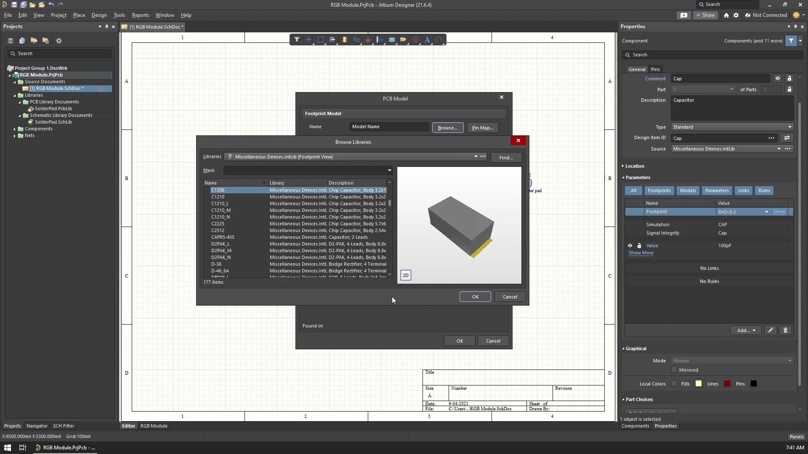Click the Pin Map... button in PCB Model
Screen dimensions: 808x454
482,128
